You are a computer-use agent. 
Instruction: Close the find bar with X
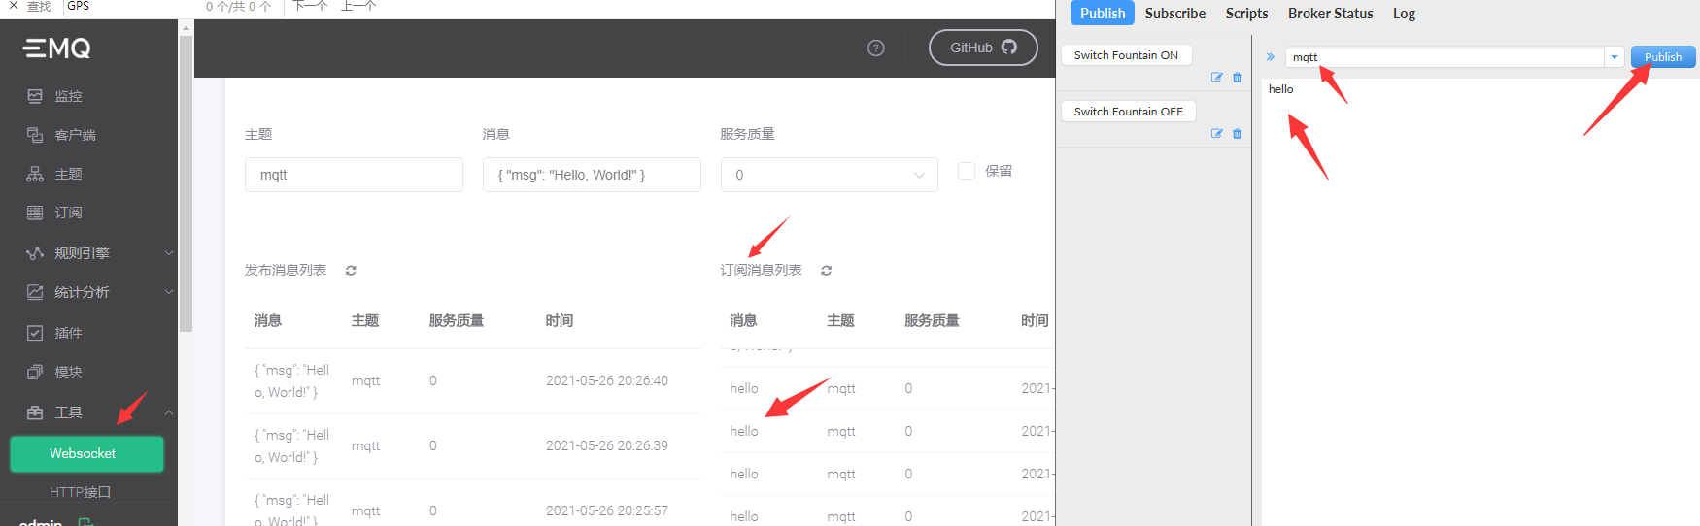pyautogui.click(x=14, y=6)
